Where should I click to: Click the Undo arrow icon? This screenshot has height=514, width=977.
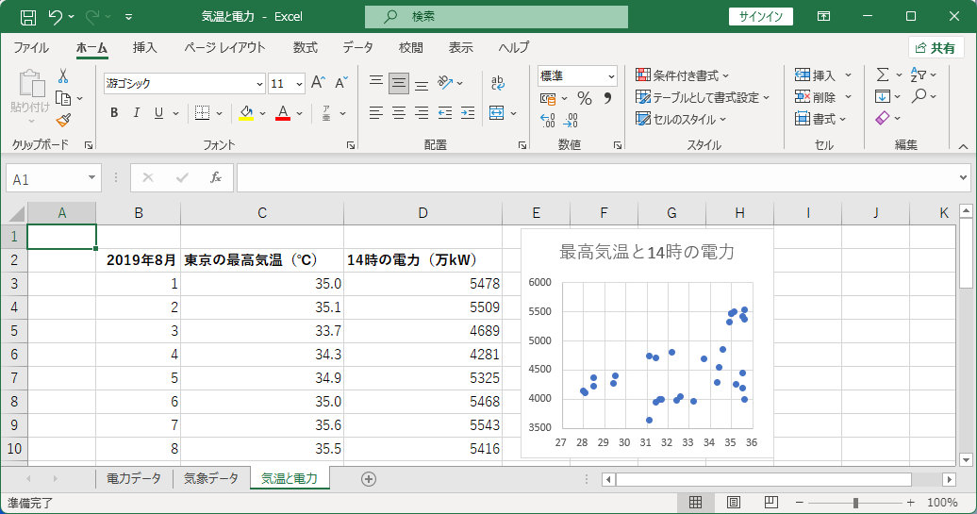coord(55,17)
